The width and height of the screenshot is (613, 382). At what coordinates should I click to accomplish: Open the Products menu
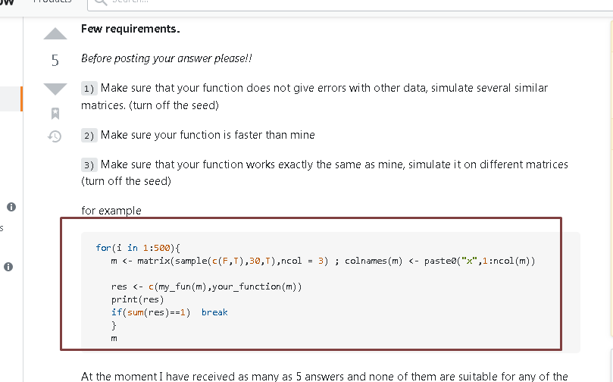pos(52,2)
